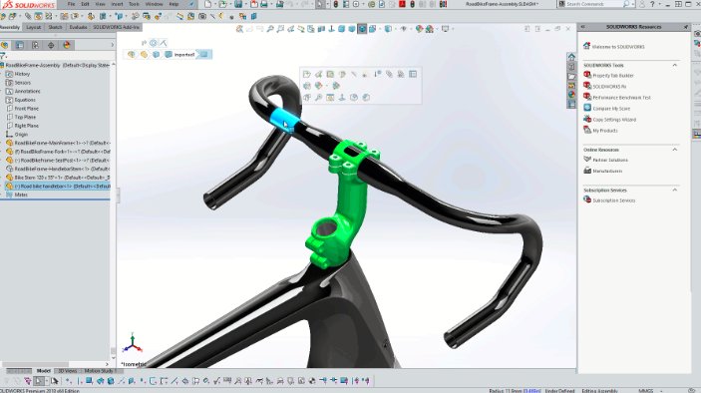Click the feature tree filter funnel icon

(x=3, y=56)
